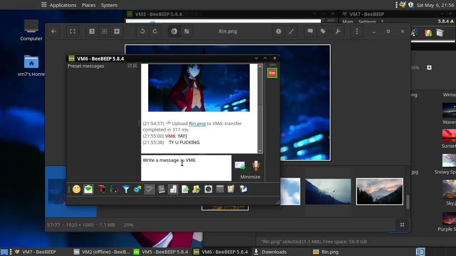Click the dark calendar-like toolbar icon
456x256 pixels.
pyautogui.click(x=220, y=189)
